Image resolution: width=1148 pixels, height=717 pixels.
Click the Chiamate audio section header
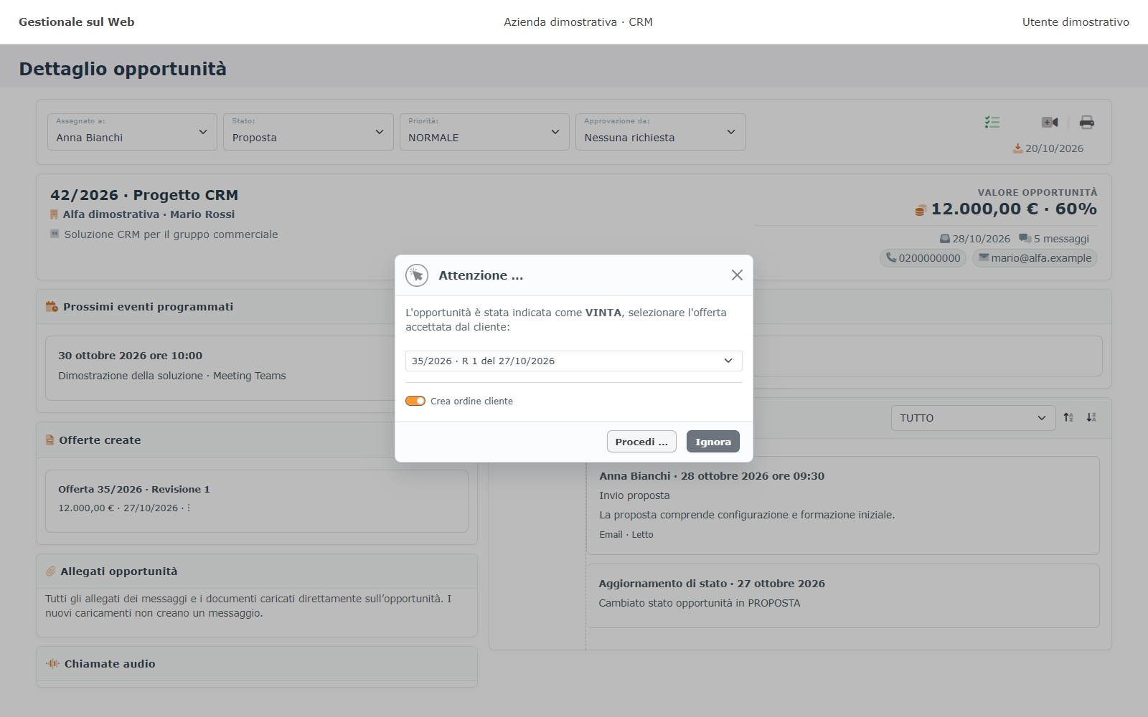257,664
